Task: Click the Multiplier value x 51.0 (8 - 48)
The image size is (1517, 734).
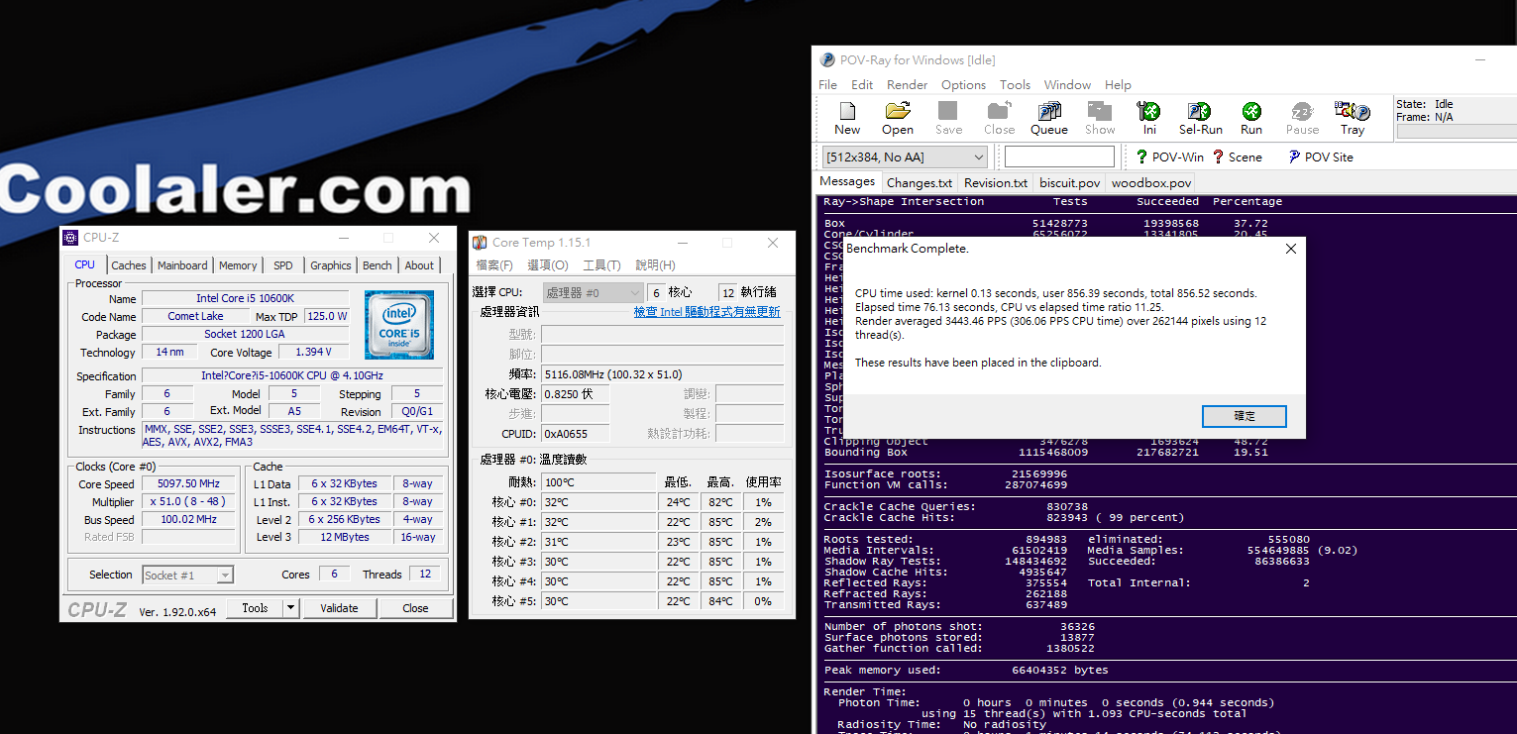Action: click(188, 501)
